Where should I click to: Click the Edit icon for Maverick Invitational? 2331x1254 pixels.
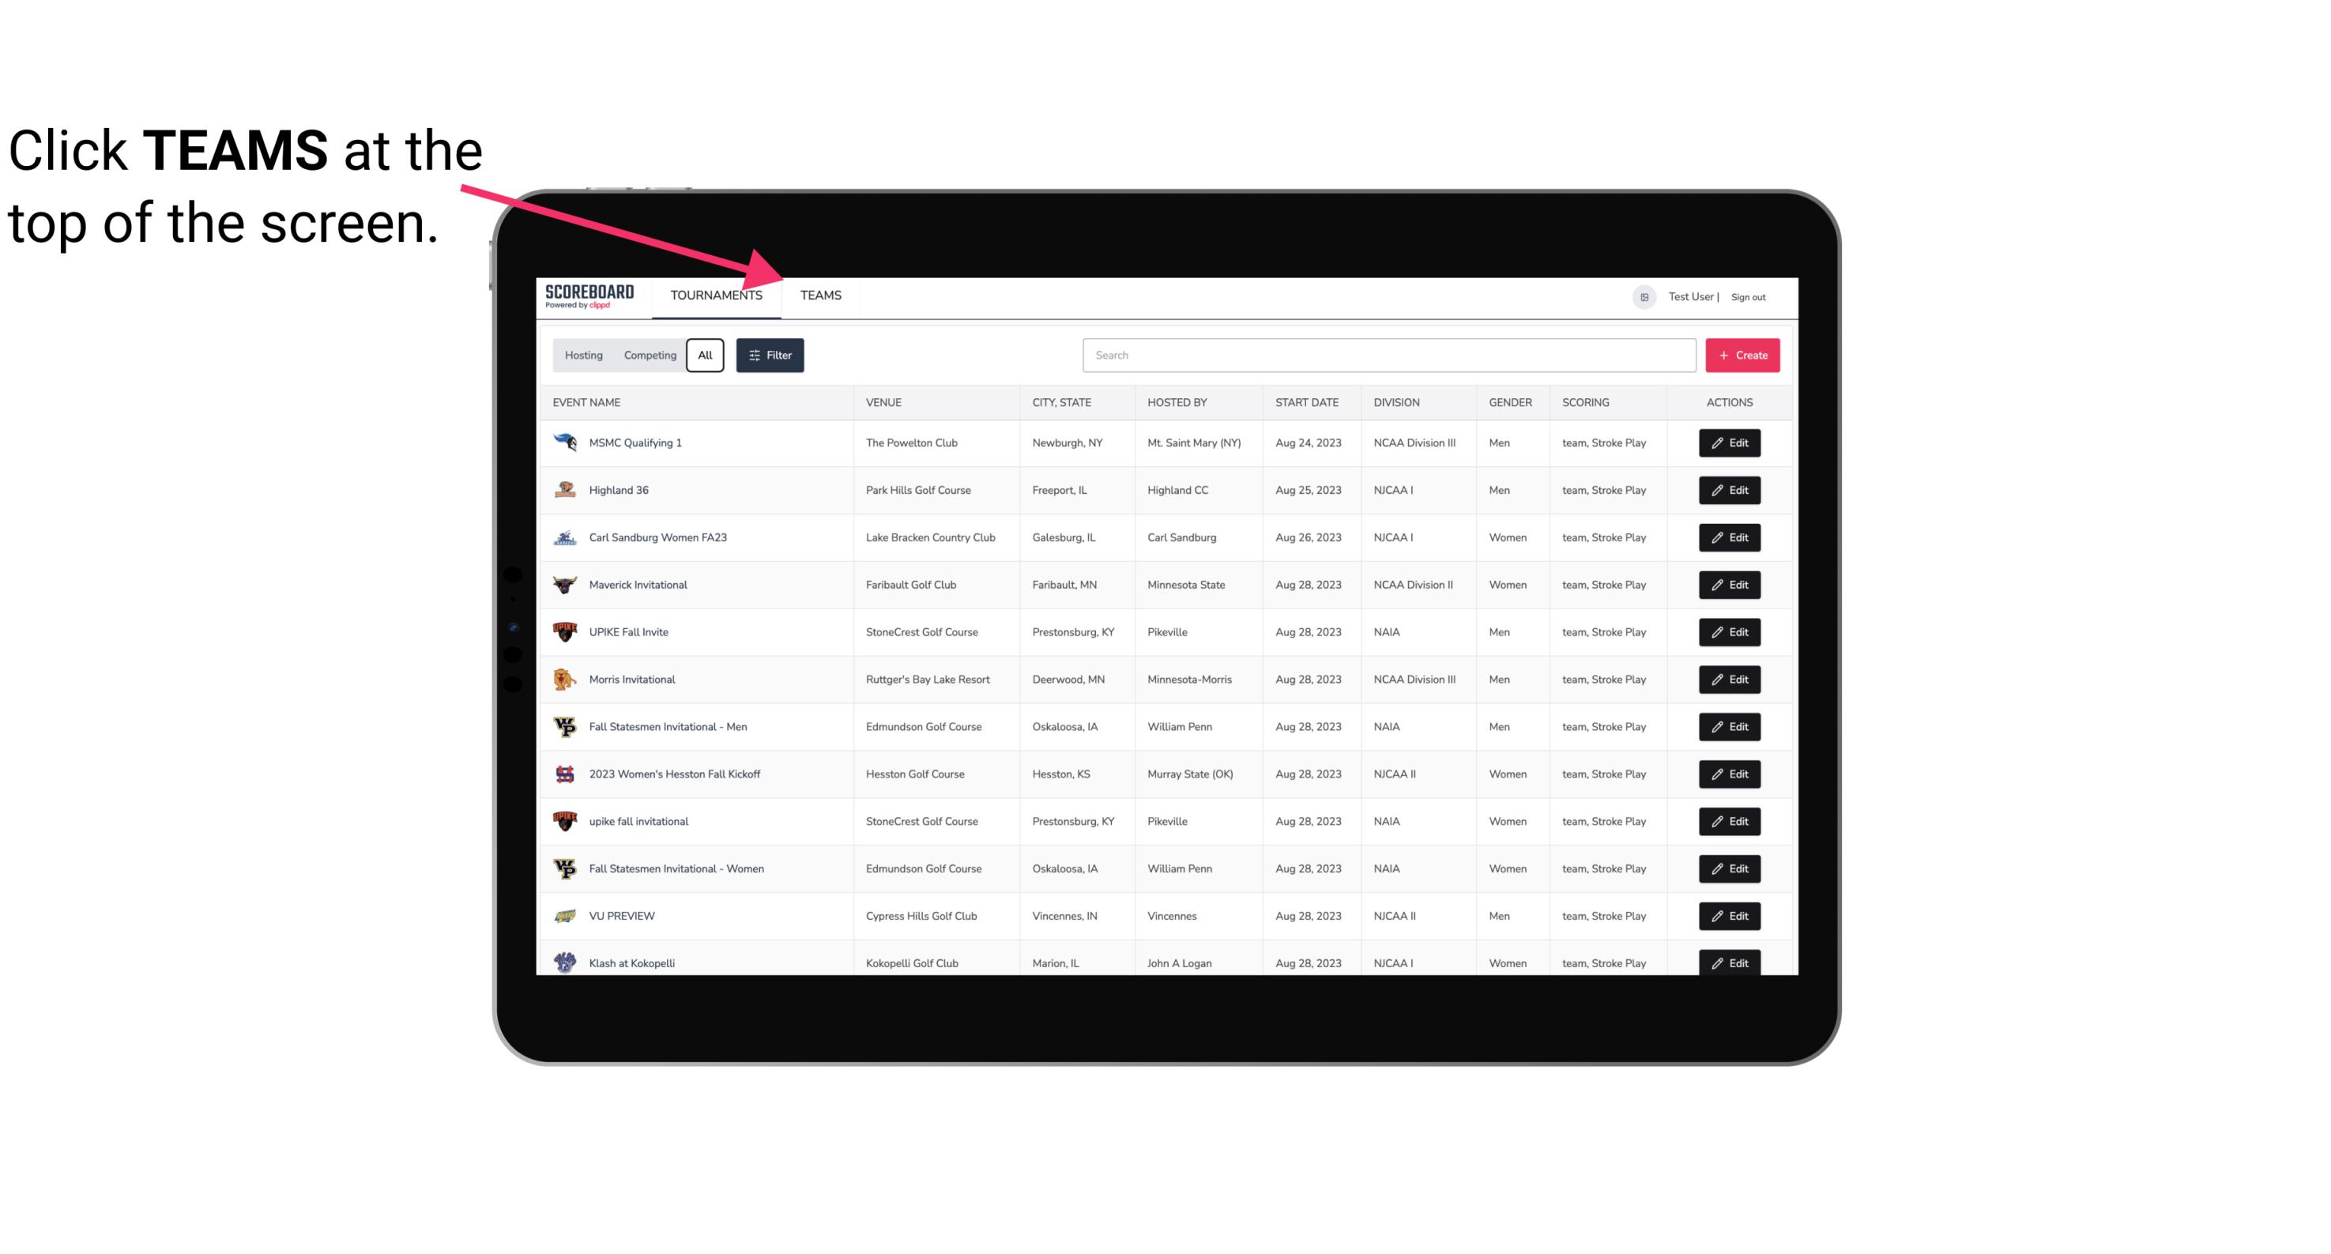1730,586
